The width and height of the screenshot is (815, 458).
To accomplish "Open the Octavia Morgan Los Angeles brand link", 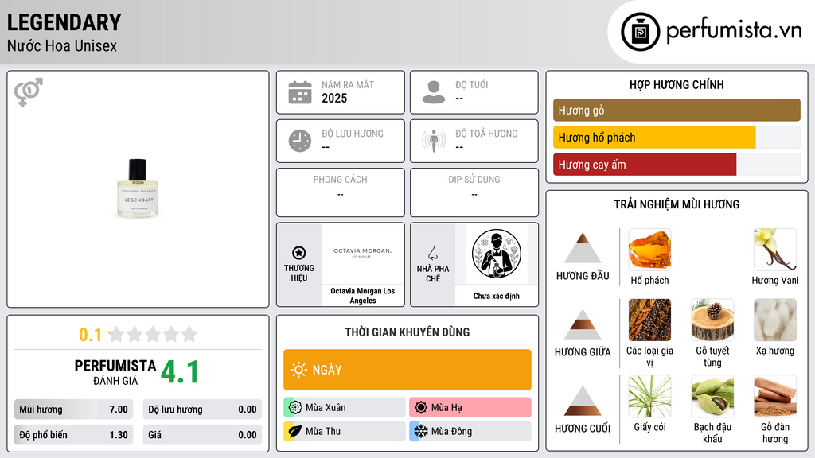I will tap(363, 296).
